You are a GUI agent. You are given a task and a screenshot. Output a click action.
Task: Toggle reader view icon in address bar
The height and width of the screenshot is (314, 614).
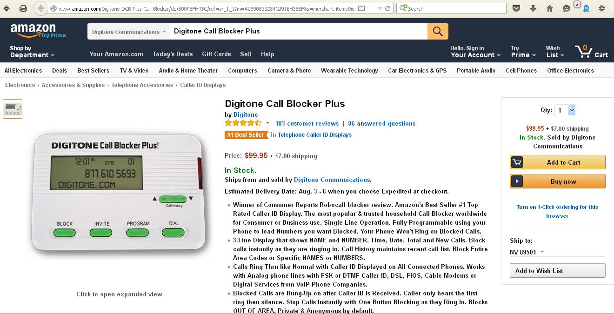tap(361, 8)
